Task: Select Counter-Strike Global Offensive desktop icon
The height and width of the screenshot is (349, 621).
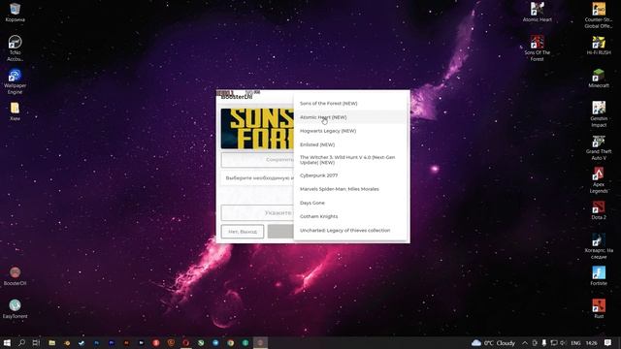Action: (x=599, y=16)
